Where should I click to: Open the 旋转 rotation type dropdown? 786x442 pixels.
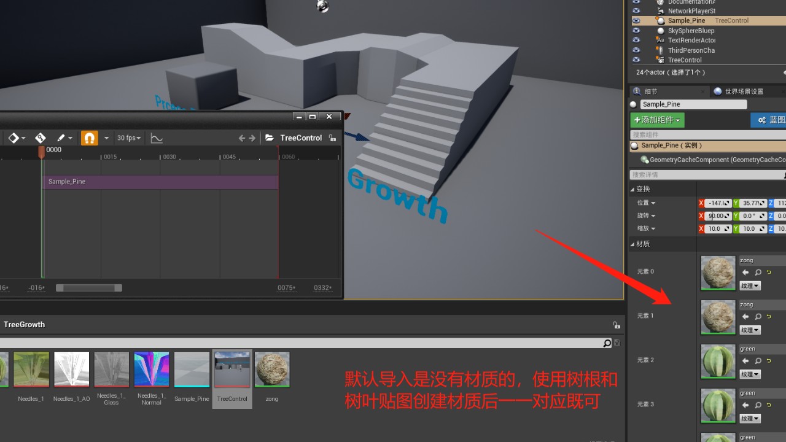tap(646, 215)
